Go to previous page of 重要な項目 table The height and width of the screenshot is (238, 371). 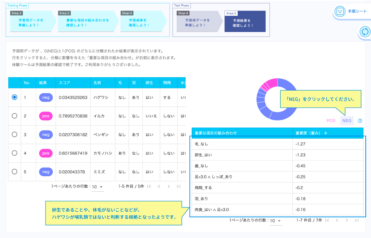click(x=337, y=220)
